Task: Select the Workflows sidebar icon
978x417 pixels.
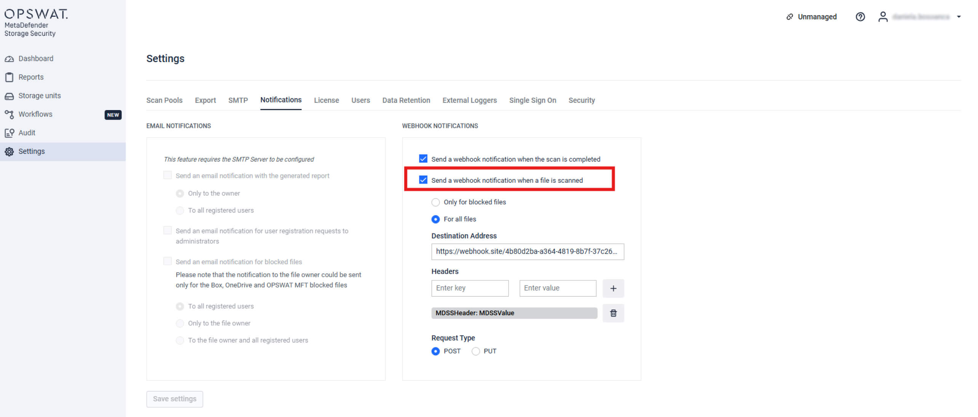Action: (x=10, y=114)
